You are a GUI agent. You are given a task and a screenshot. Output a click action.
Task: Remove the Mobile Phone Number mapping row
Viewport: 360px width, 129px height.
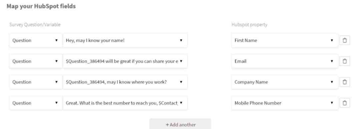coord(345,103)
